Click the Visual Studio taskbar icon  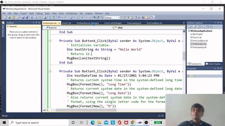[x=139, y=122]
